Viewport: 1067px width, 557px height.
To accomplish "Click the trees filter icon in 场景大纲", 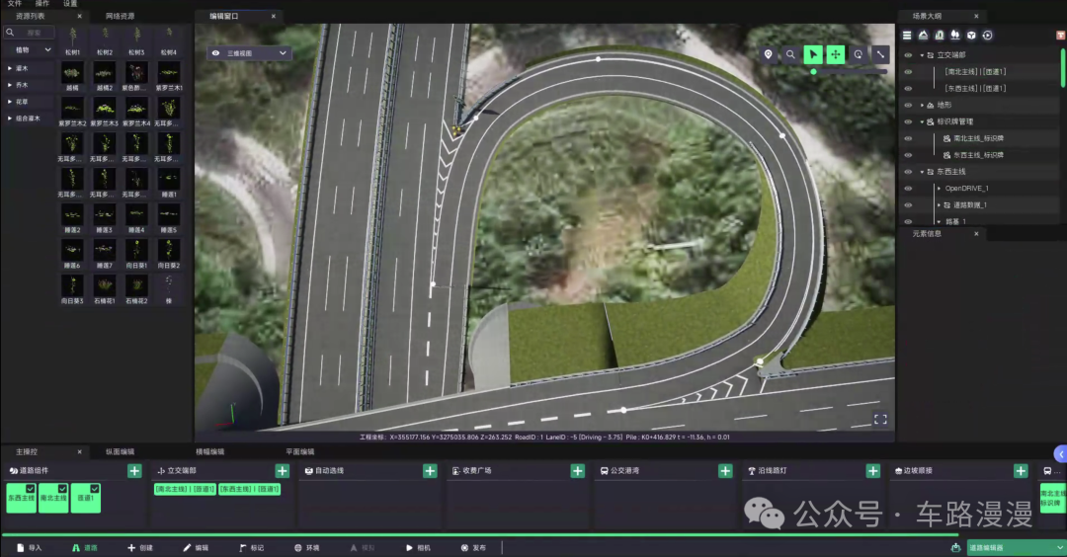I will [x=955, y=36].
